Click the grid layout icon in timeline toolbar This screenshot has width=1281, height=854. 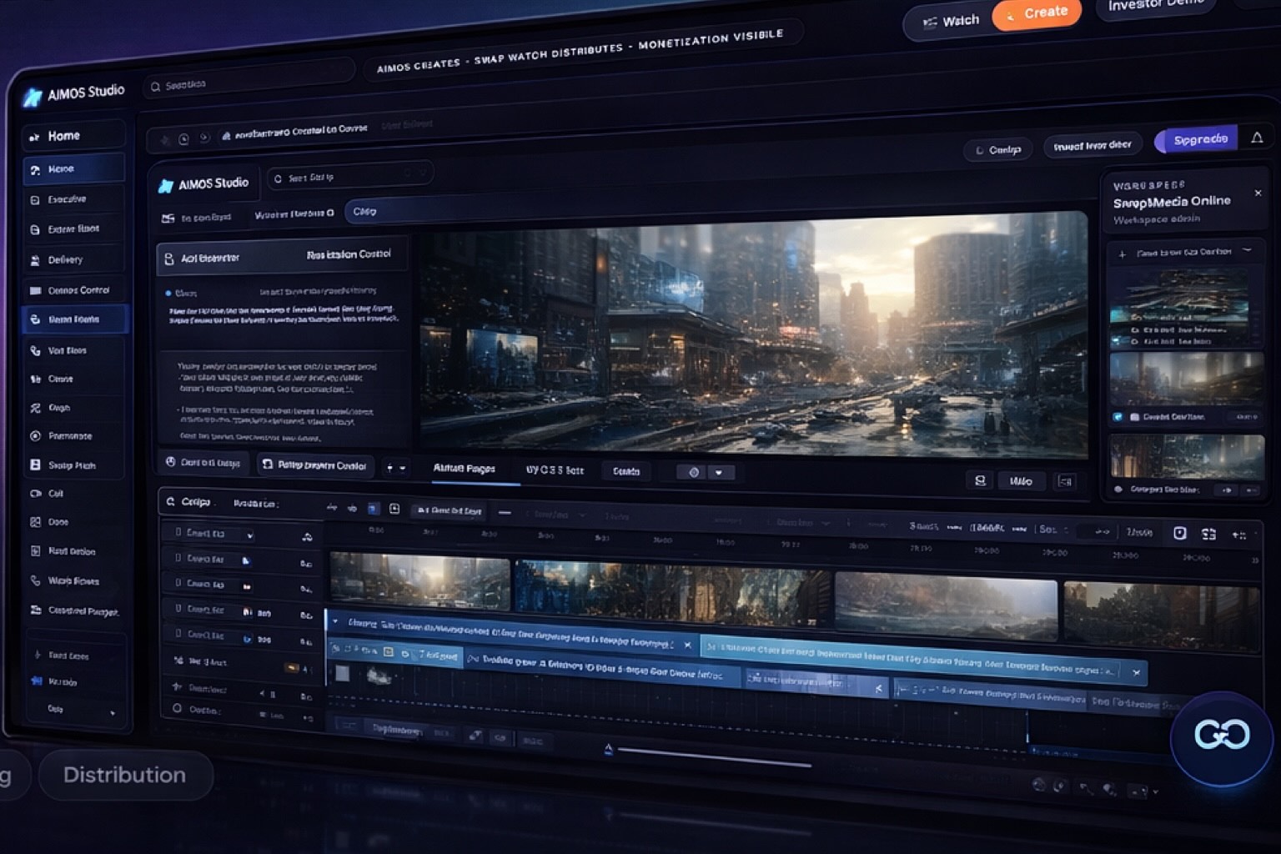[1208, 534]
